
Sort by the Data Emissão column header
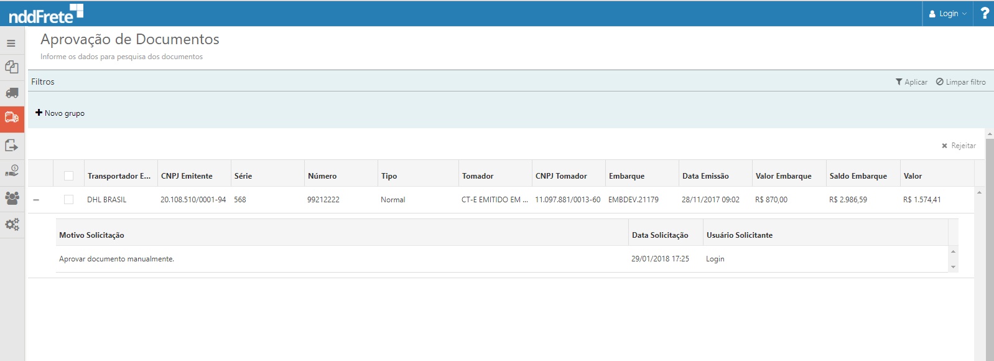point(705,176)
